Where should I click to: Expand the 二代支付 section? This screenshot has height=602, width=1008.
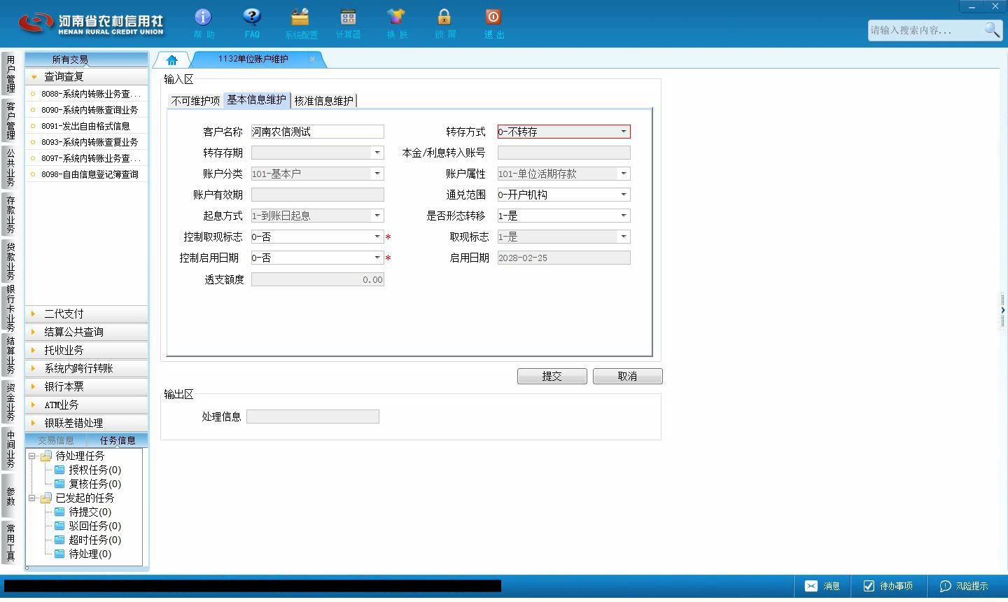[x=87, y=314]
